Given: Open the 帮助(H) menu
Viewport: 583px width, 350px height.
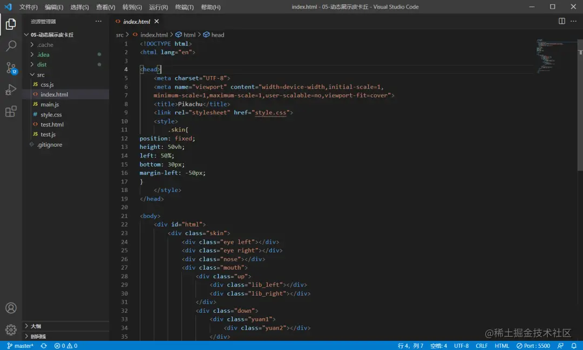Looking at the screenshot, I should pyautogui.click(x=211, y=7).
